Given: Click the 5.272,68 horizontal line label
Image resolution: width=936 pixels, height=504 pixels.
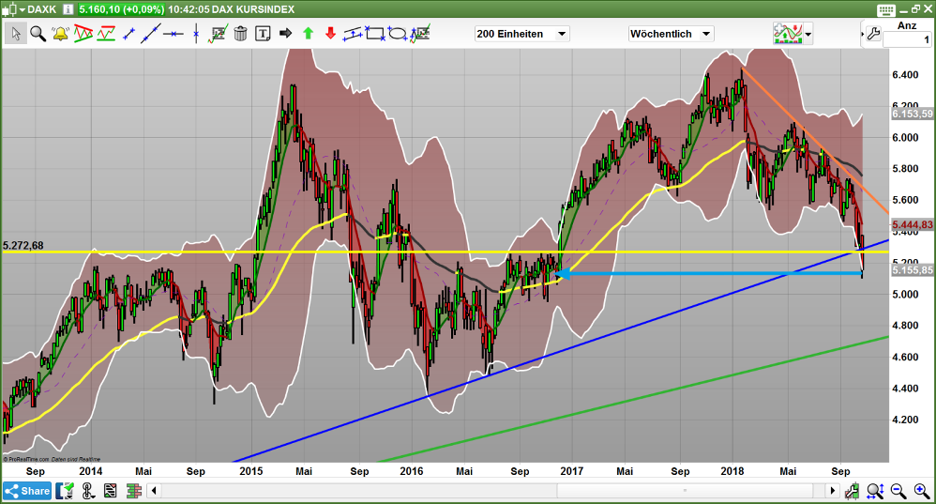Looking at the screenshot, I should [23, 246].
